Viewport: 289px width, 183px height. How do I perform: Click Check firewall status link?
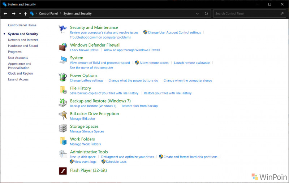84,50
